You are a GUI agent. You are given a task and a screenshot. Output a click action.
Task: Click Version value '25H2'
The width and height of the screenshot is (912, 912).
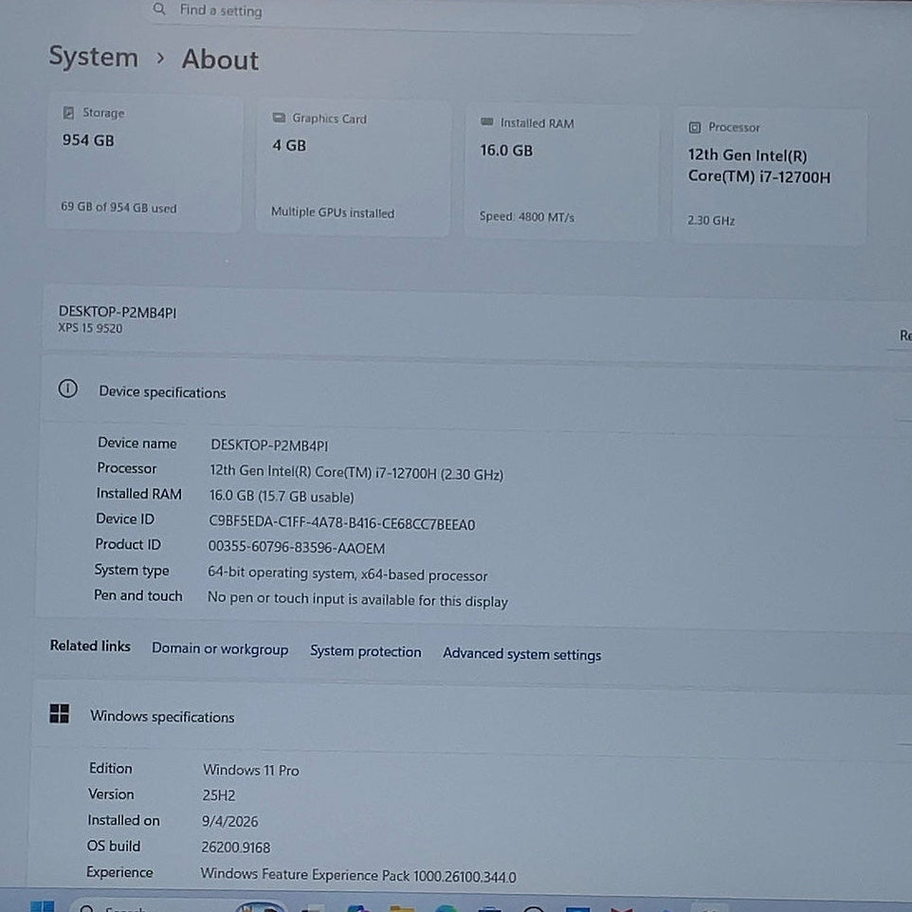coord(218,795)
